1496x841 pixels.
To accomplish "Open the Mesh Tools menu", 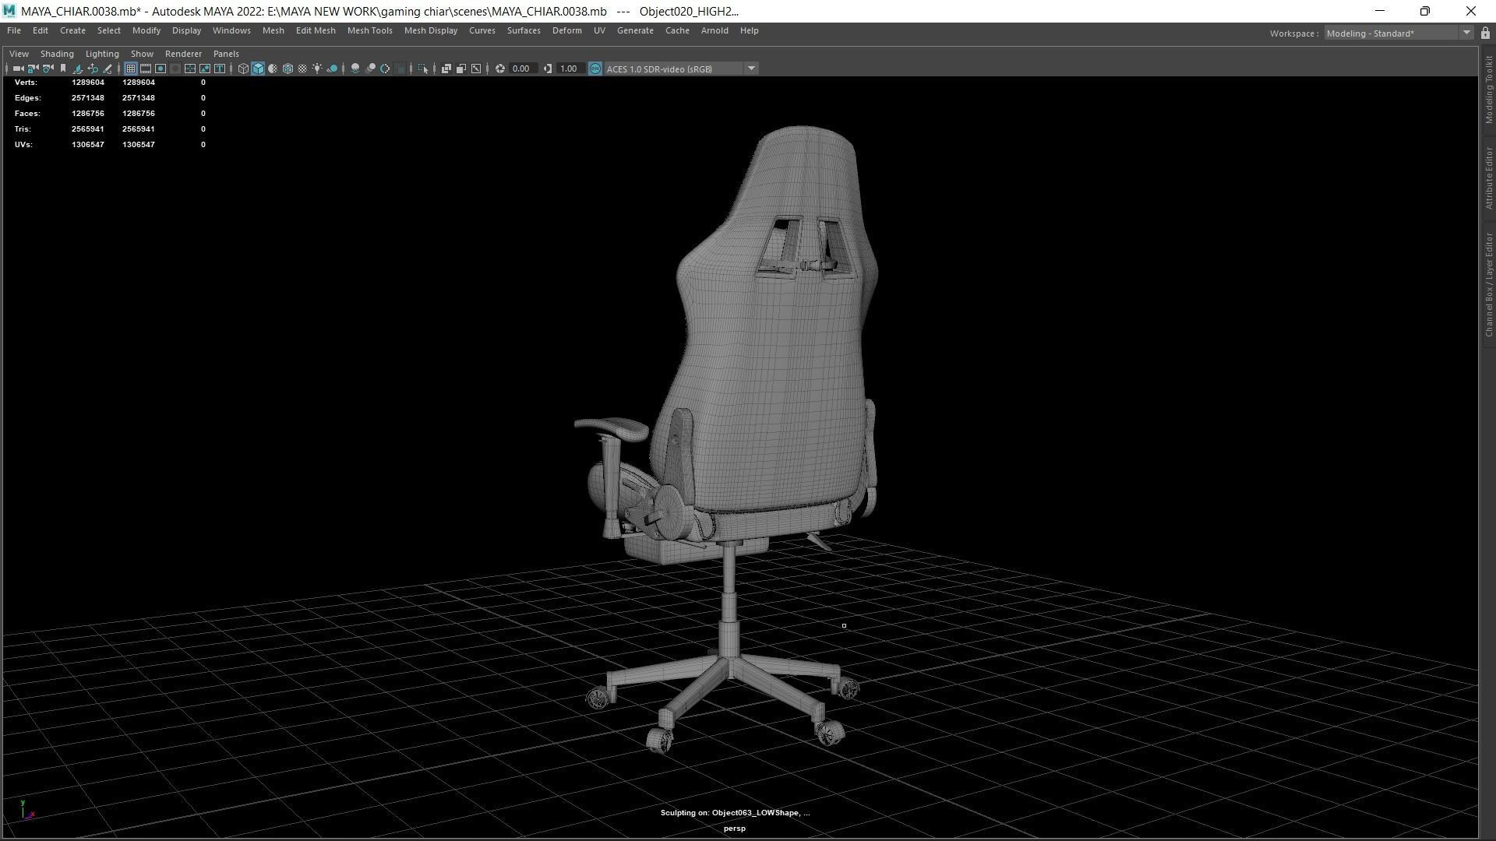I will 370,30.
